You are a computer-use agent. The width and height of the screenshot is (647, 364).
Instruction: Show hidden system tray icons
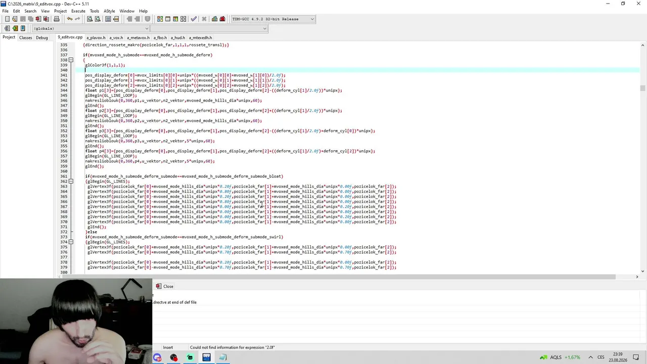point(590,357)
